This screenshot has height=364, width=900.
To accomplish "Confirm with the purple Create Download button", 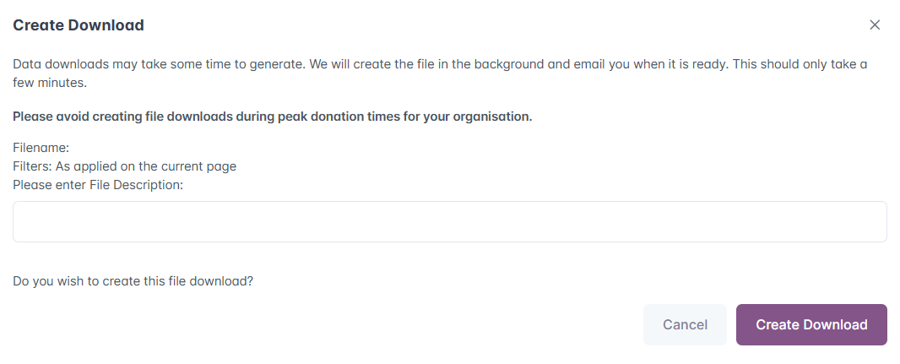I will [811, 325].
